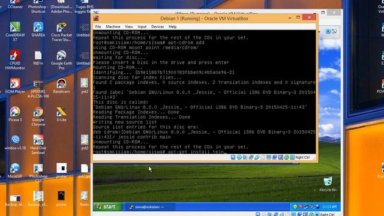Click terminal line 'apt-get install teln_'
Image resolution: width=384 pixels, height=216 pixels.
tap(197, 152)
